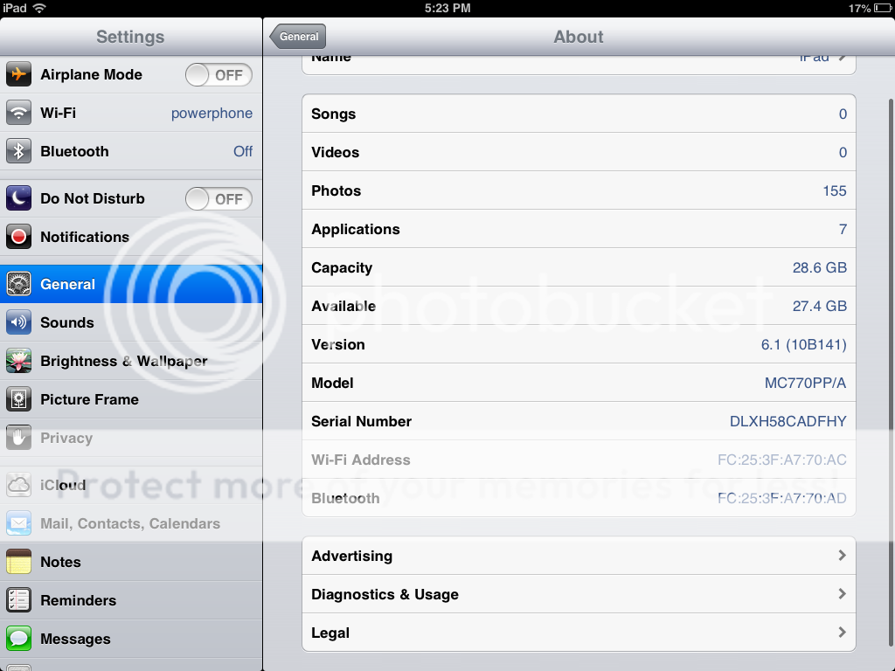
Task: Open Mail, Contacts, Calendars settings
Action: [x=131, y=523]
